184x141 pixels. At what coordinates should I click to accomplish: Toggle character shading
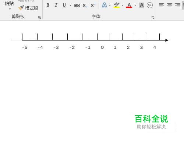pyautogui.click(x=142, y=5)
